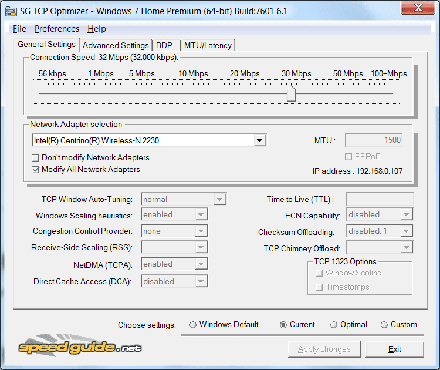Click the TCP 1323 Options group label

coord(345,261)
